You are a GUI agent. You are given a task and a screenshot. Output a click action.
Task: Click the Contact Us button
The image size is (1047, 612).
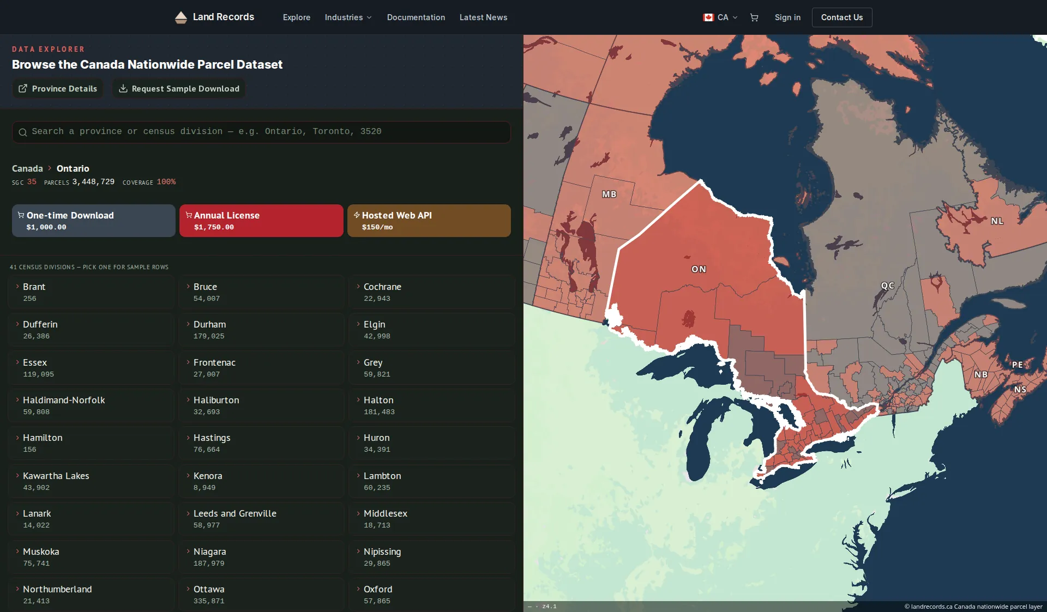pos(842,17)
